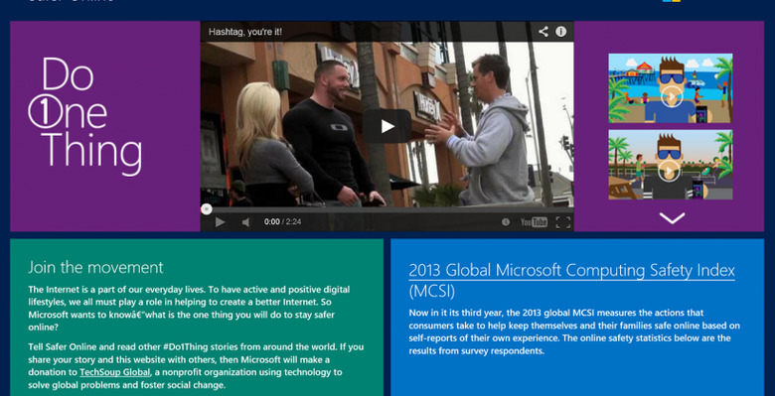Screen dimensions: 775x396
Task: Show more videos with the down chevron
Action: (672, 217)
